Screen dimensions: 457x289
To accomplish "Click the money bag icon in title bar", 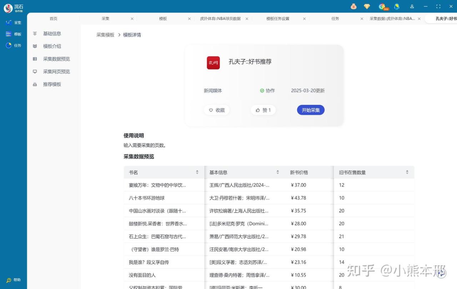I will [x=353, y=6].
